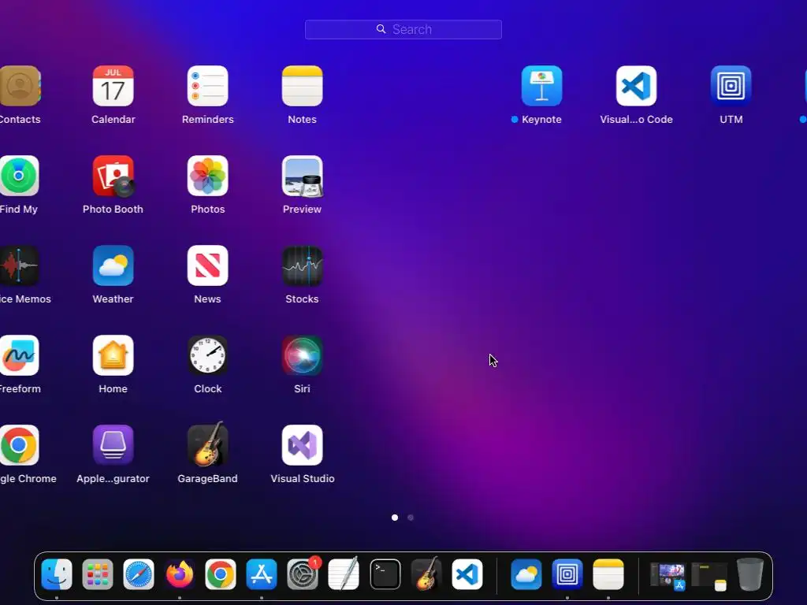
Task: Open Photo Booth
Action: (113, 176)
